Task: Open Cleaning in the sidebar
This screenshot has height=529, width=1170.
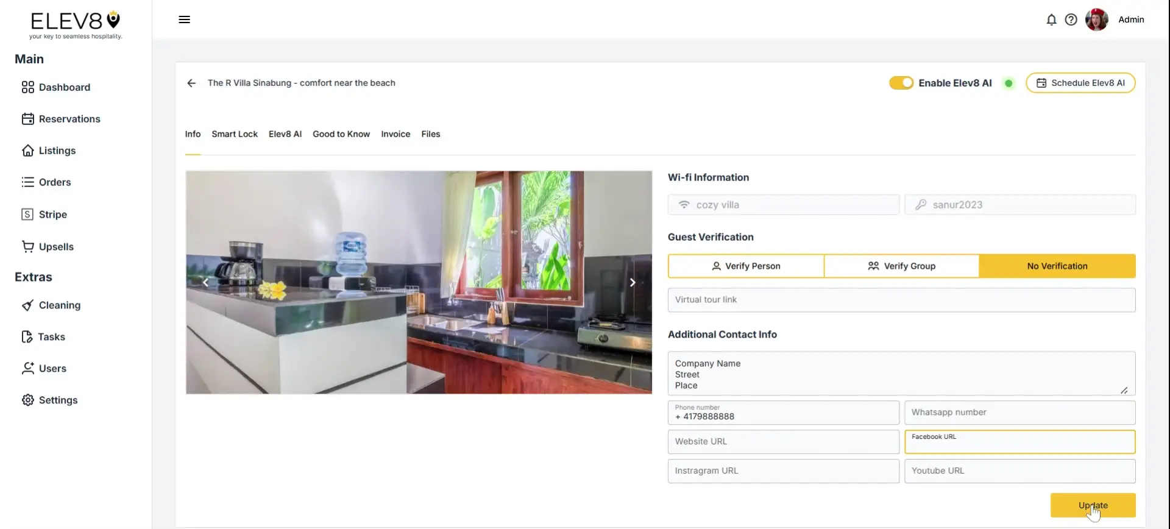Action: coord(51,305)
